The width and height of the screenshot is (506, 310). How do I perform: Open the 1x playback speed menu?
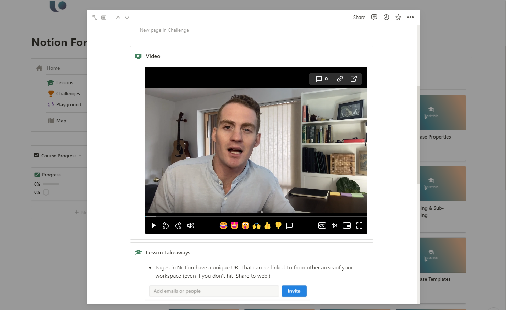[x=334, y=225]
